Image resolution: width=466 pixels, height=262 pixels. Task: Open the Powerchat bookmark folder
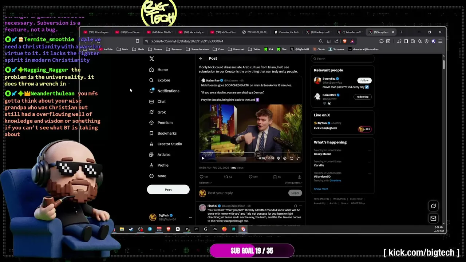coord(236,49)
